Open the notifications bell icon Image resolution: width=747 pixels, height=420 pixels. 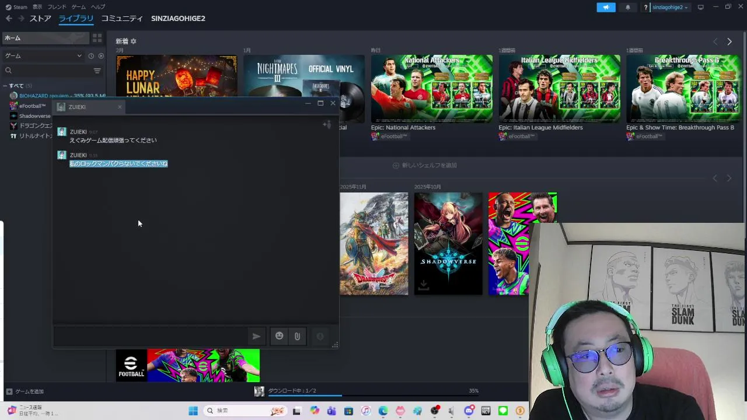pos(628,7)
